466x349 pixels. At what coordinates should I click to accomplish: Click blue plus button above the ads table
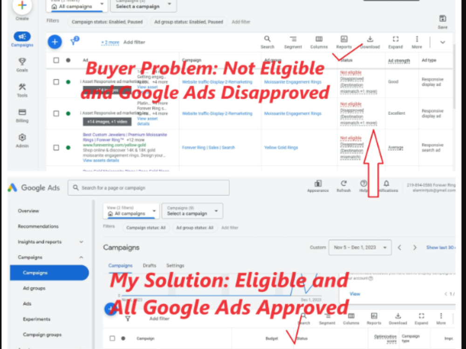pyautogui.click(x=55, y=42)
